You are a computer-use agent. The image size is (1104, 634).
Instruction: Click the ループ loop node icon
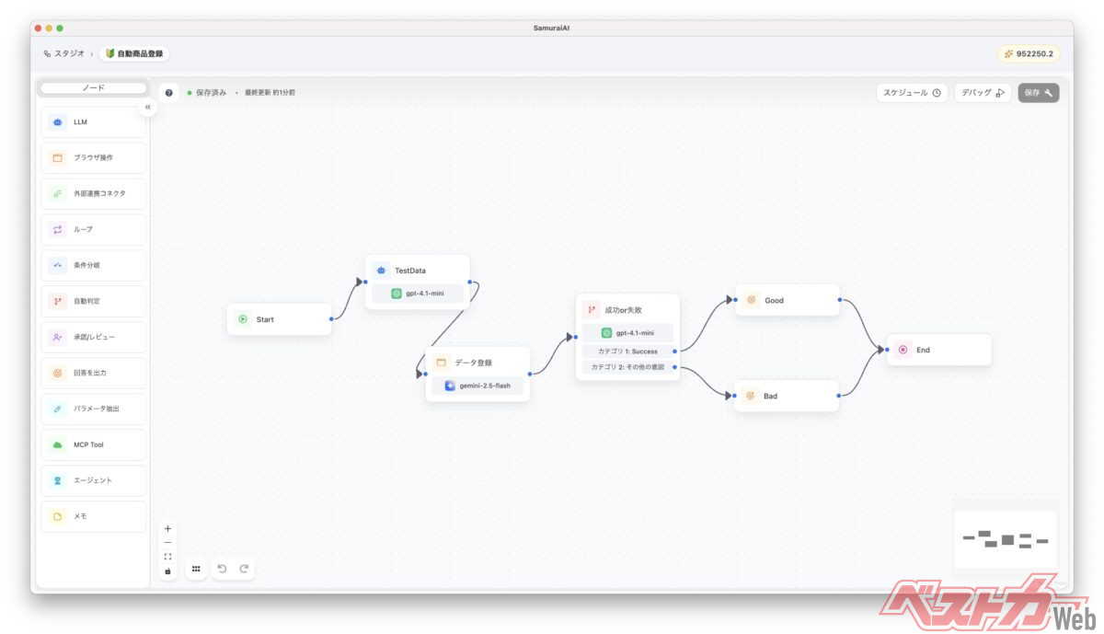click(x=57, y=230)
